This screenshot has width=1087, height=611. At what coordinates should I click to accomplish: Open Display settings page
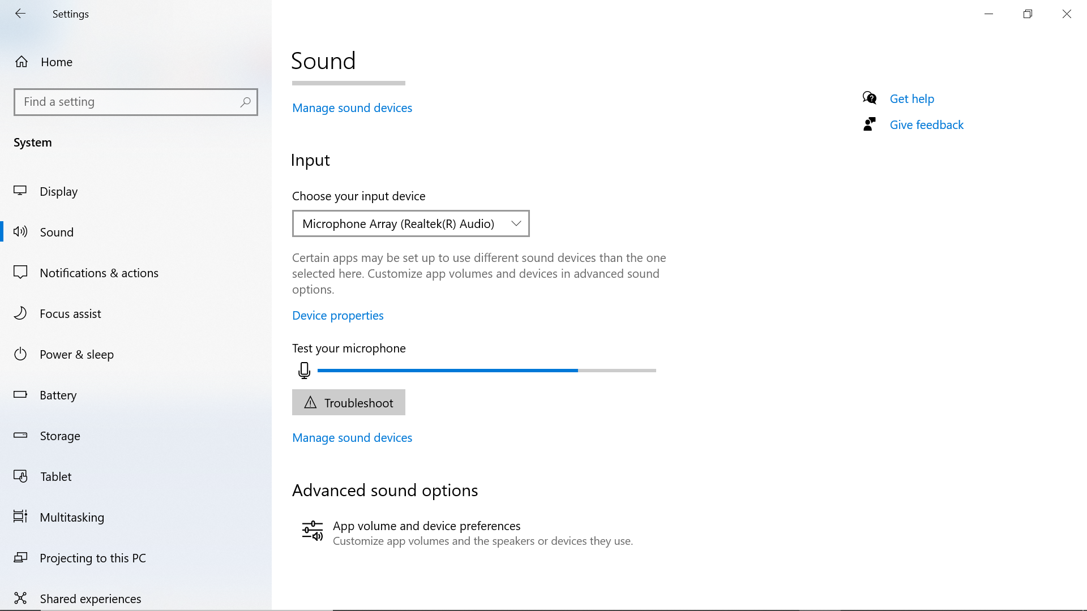pos(136,191)
